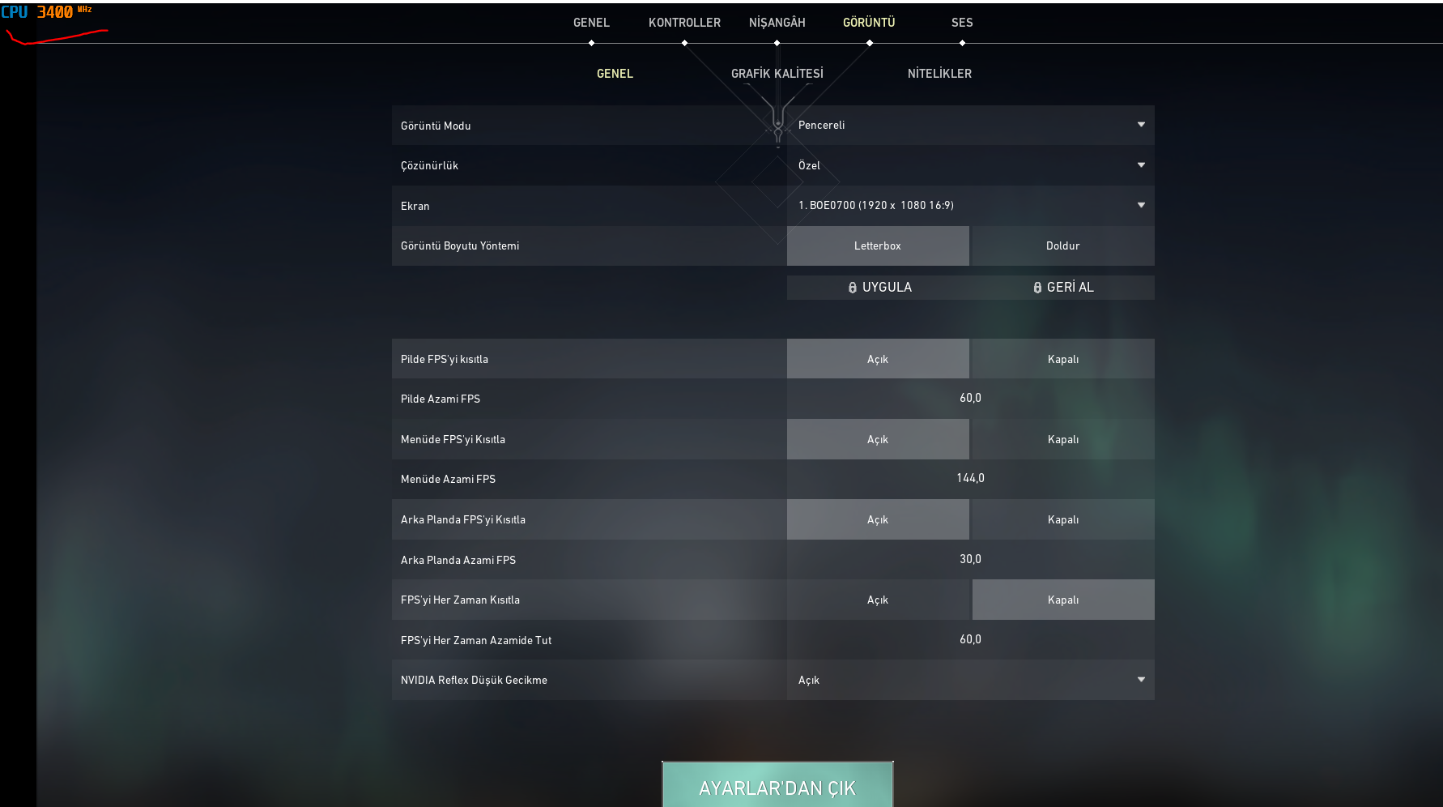Open the NİŞANGÂH settings tab
Screen dimensions: 1443x807
(777, 23)
